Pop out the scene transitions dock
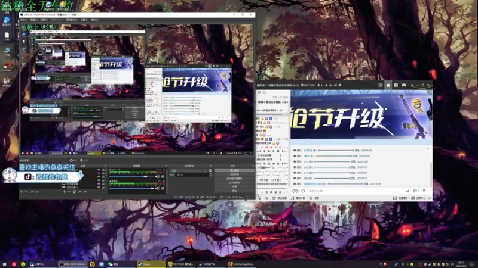Viewport: 478px width, 268px height. pyautogui.click(x=211, y=166)
